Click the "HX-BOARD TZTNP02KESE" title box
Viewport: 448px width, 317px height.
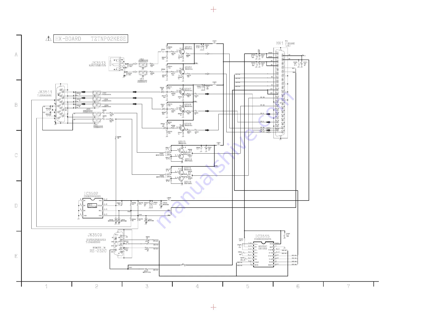[x=91, y=39]
